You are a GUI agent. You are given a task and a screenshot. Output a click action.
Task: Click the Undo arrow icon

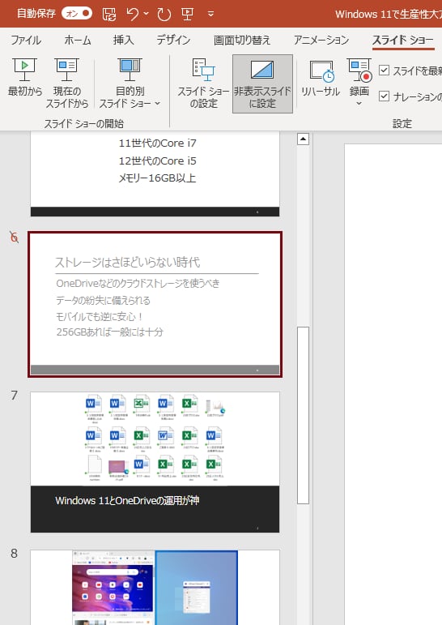point(133,14)
